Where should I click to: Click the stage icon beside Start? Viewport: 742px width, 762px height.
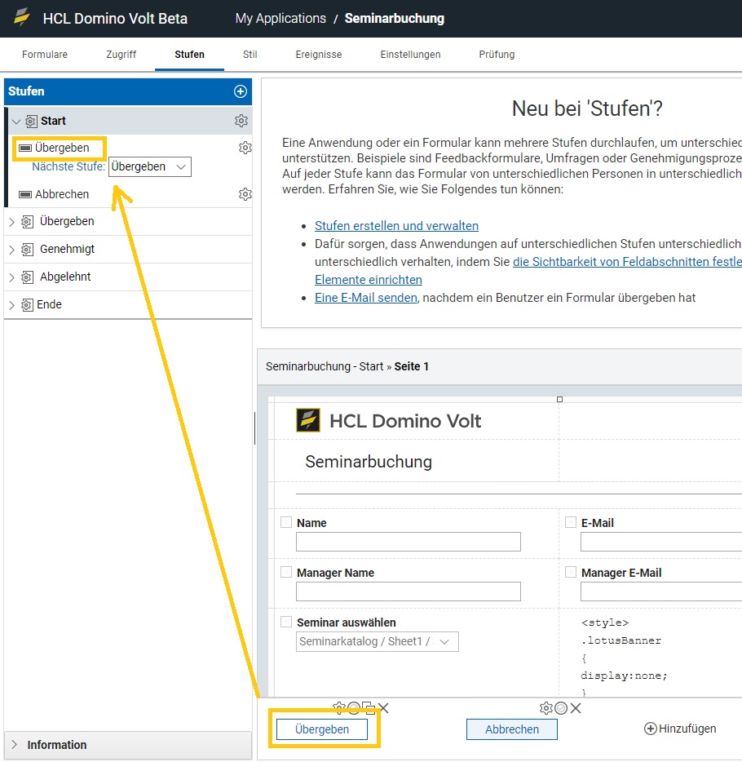click(x=31, y=121)
